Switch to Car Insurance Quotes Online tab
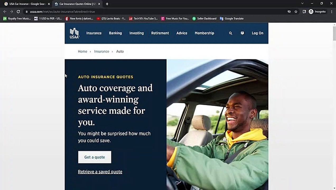The image size is (336, 190). (77, 4)
